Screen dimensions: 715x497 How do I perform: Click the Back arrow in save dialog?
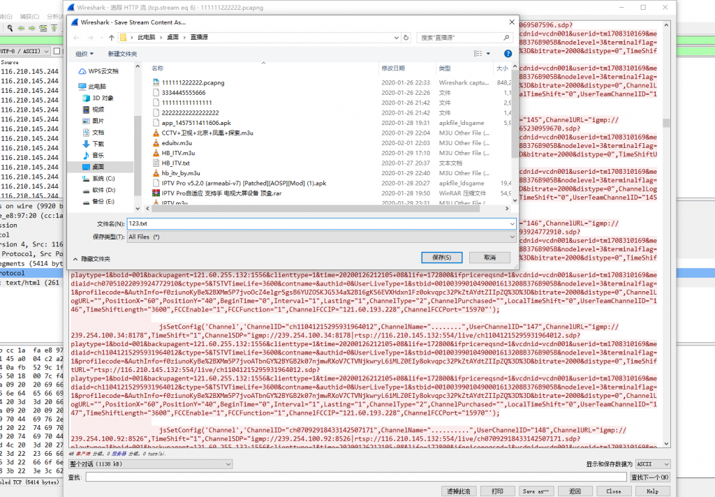click(76, 38)
